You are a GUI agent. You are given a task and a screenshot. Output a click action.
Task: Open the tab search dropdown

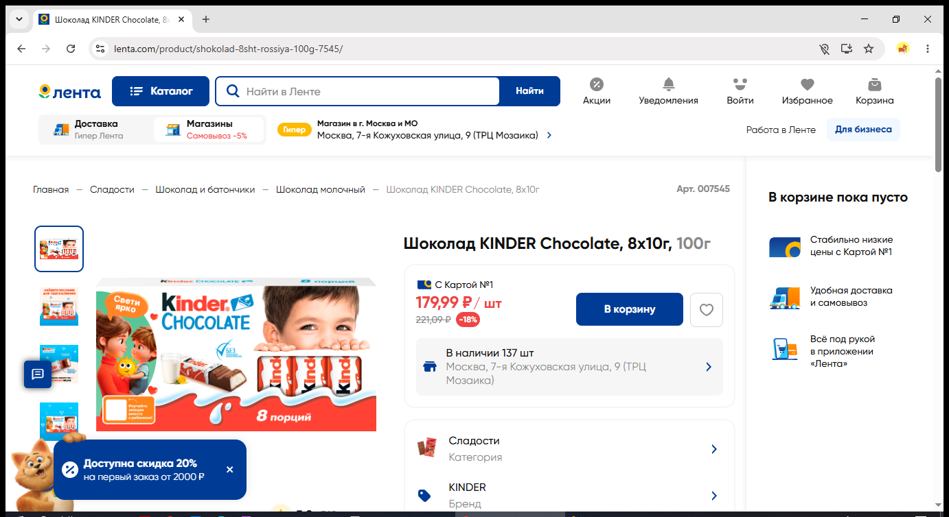[19, 19]
